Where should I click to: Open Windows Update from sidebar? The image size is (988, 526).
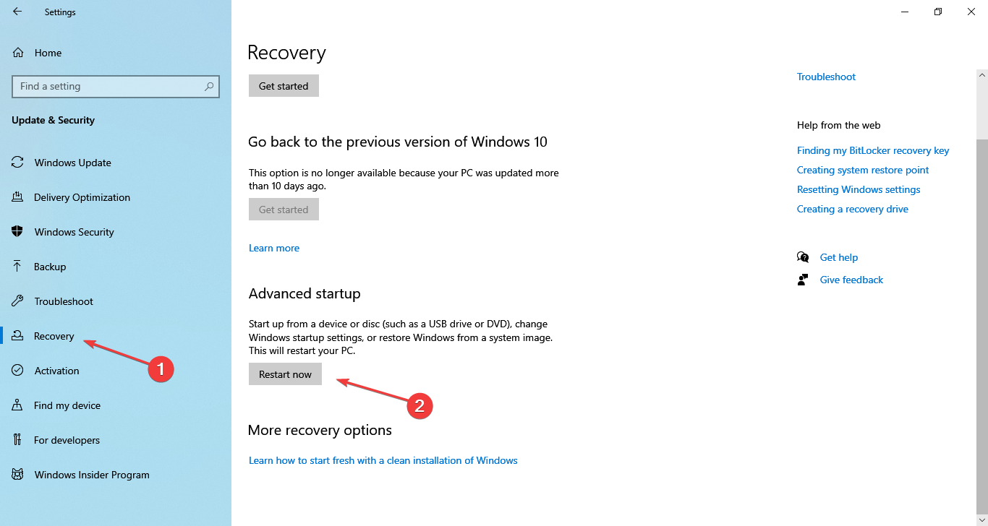click(72, 163)
